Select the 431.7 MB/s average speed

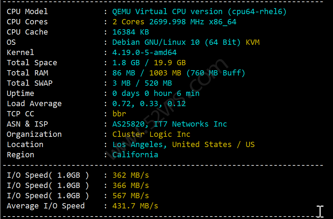point(135,206)
